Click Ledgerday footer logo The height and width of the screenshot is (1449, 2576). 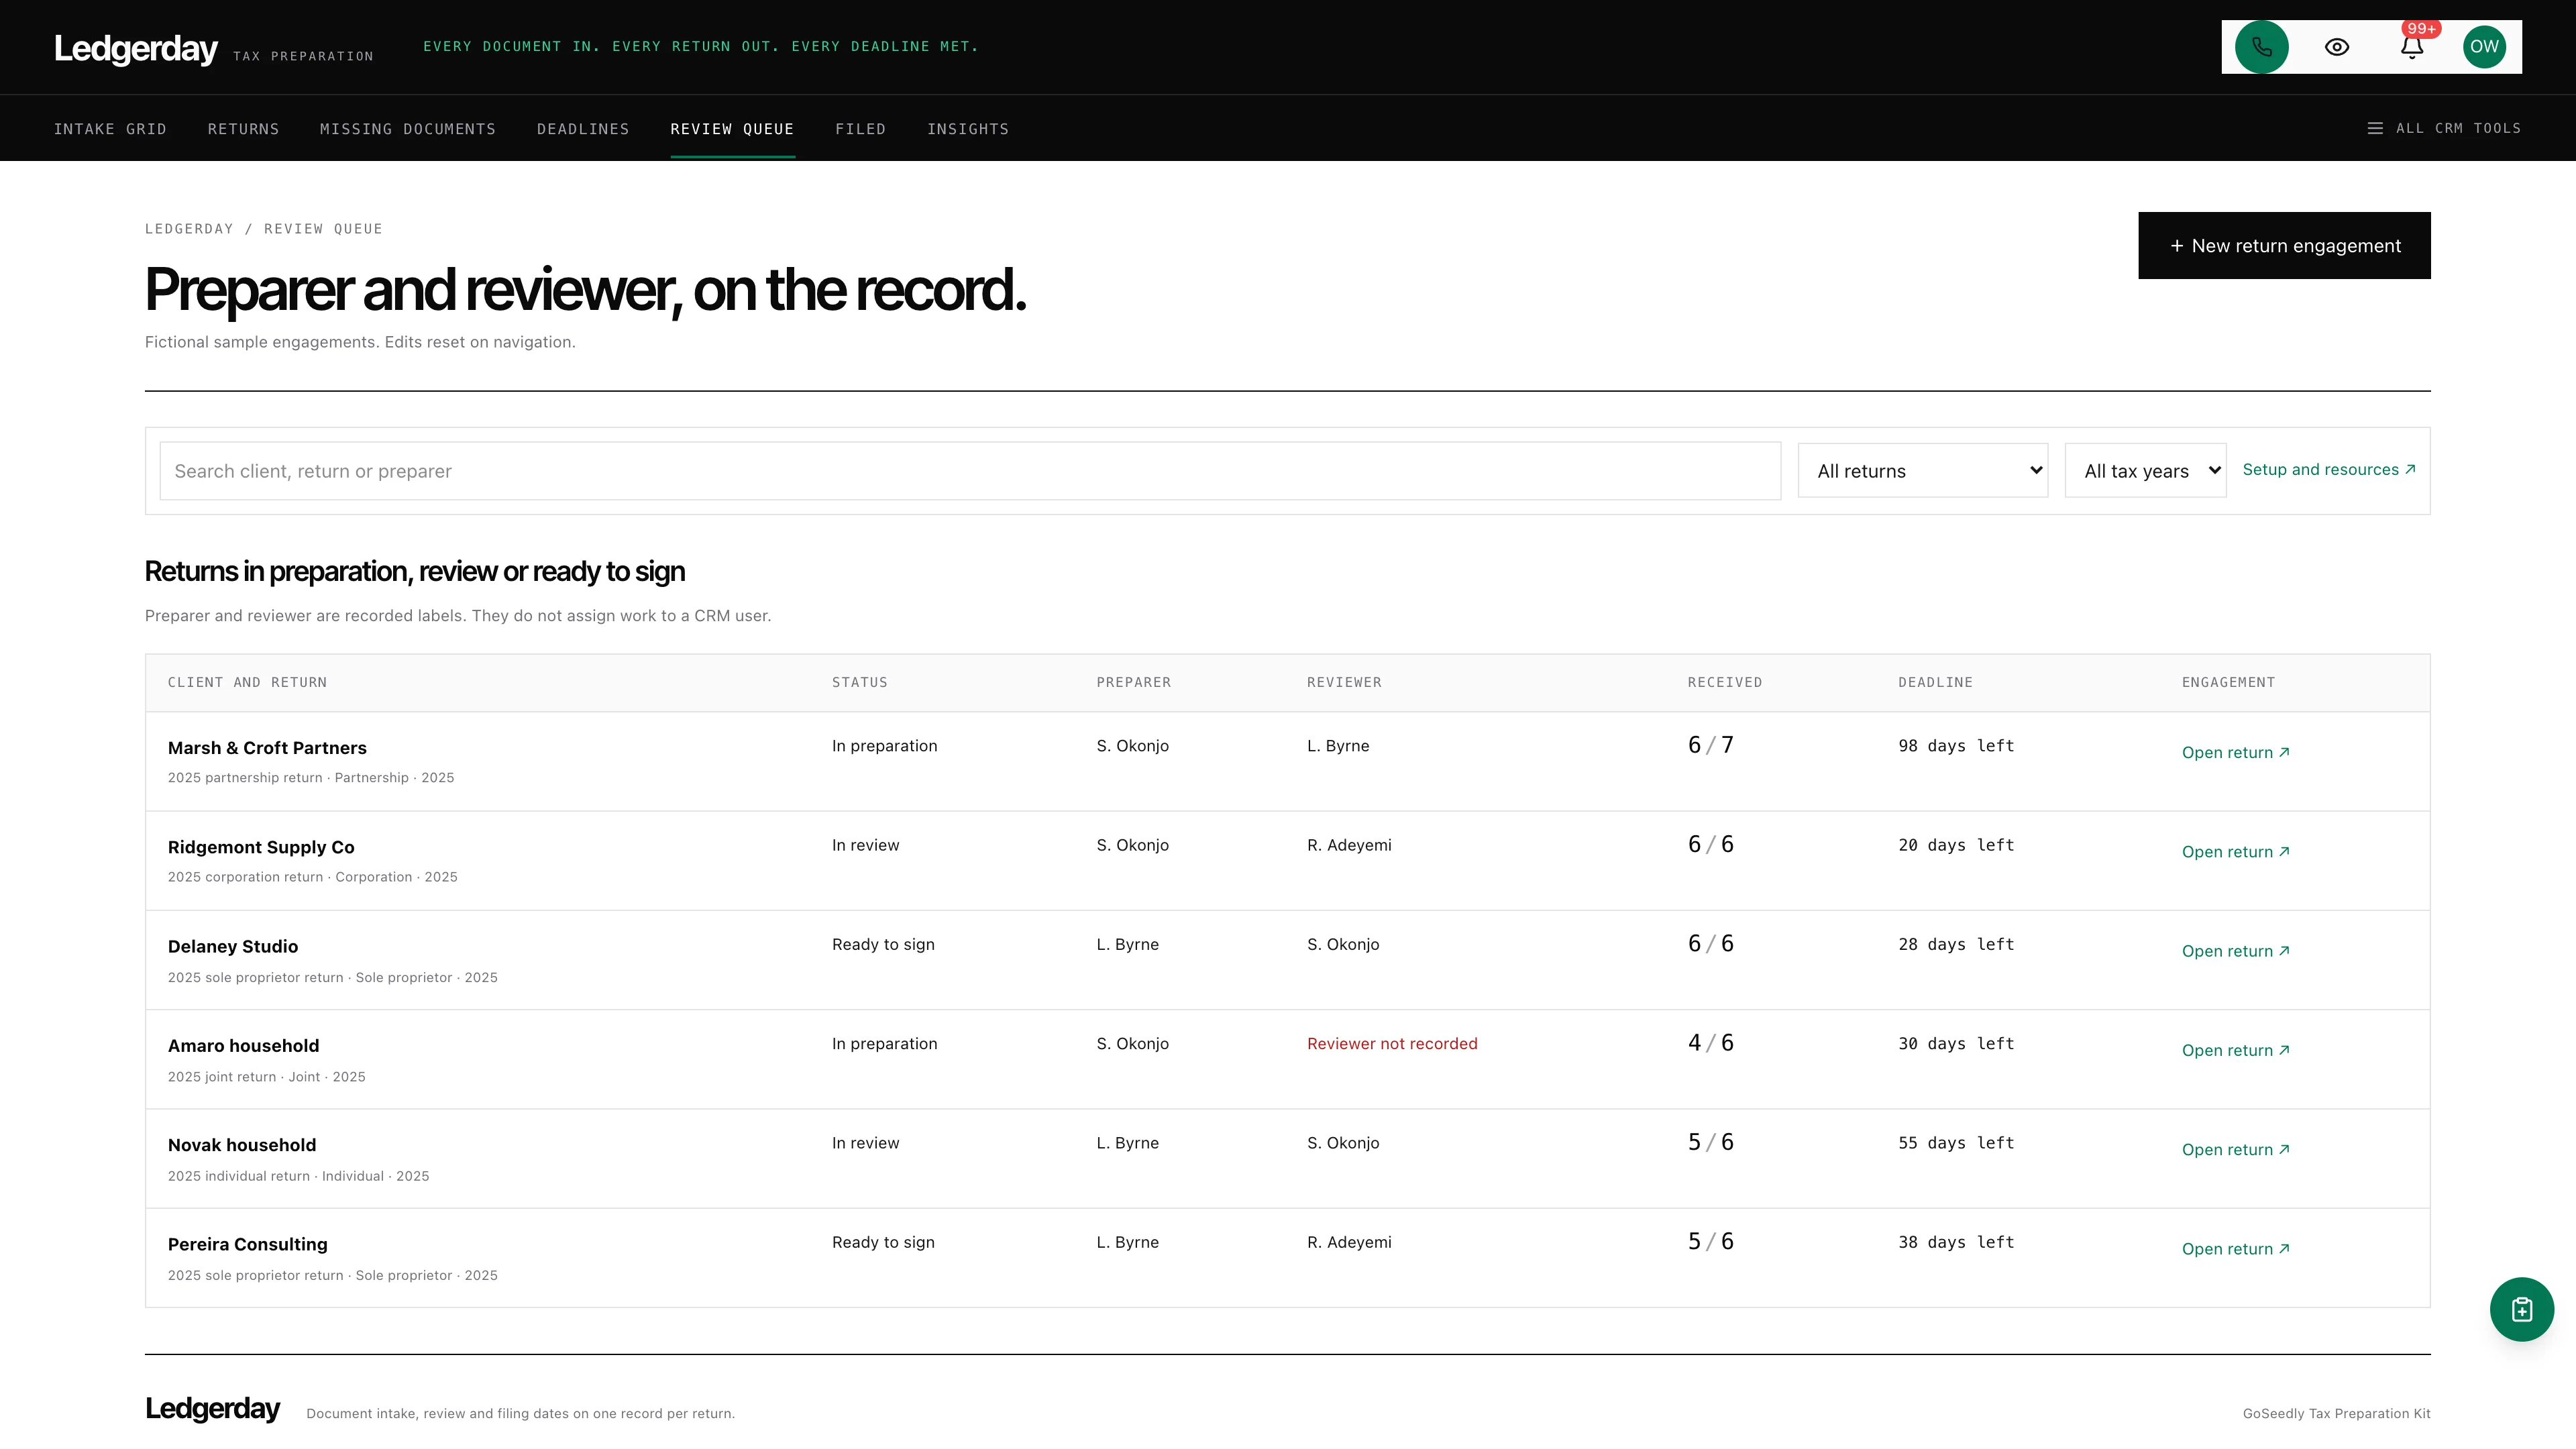coord(212,1408)
